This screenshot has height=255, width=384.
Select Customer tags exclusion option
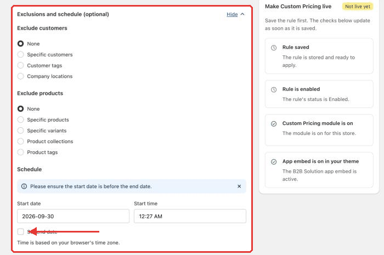click(21, 65)
